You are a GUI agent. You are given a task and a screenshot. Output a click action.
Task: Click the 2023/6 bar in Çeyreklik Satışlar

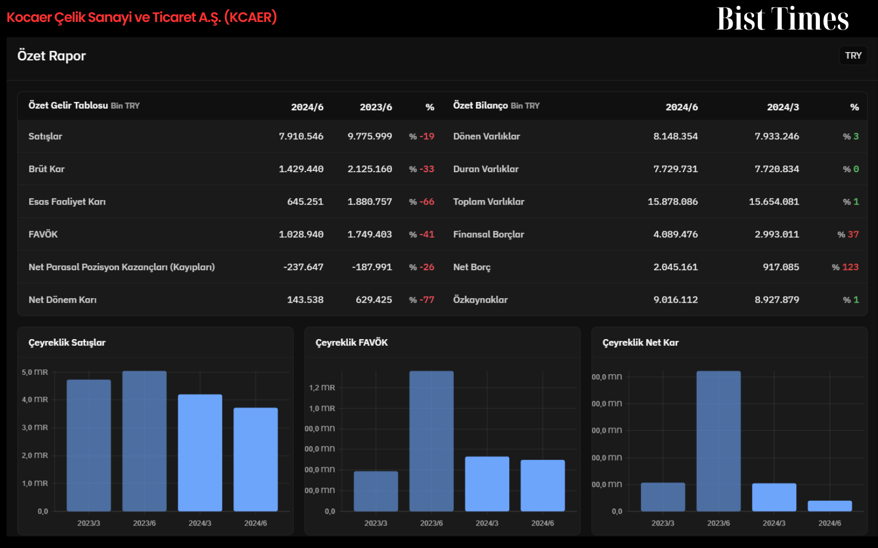point(144,441)
